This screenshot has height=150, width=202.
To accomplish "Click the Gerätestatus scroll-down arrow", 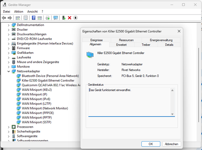I will point(172,114).
